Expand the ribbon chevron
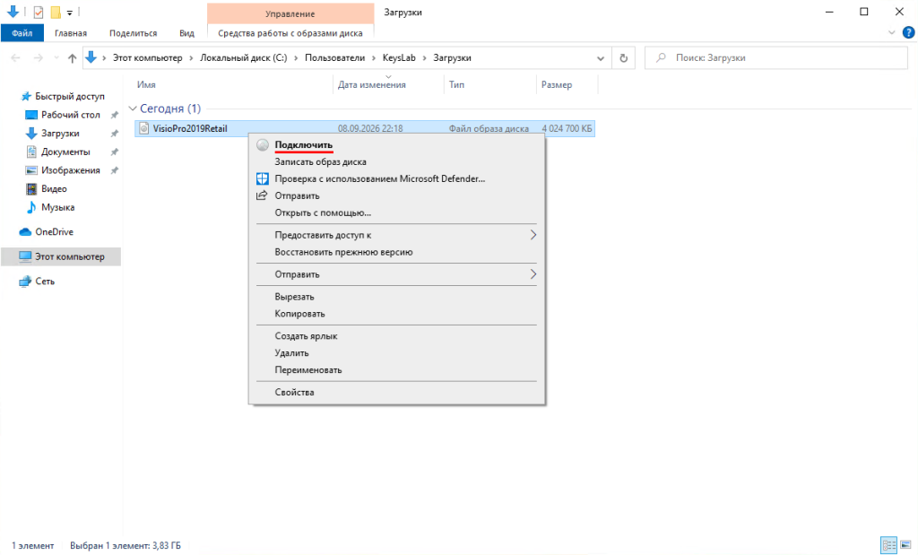Screen dimensions: 918x555 click(892, 33)
